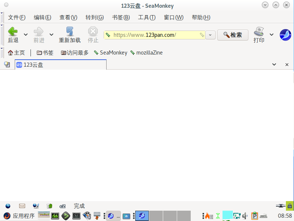Viewport: 294px width, 221px height.
Task: Reload the page with 重新加载
Action: (x=69, y=35)
